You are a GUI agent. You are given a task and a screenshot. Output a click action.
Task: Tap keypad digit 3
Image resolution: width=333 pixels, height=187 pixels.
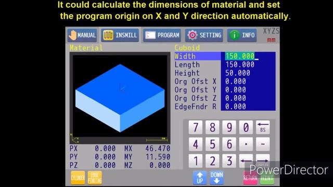(229, 161)
